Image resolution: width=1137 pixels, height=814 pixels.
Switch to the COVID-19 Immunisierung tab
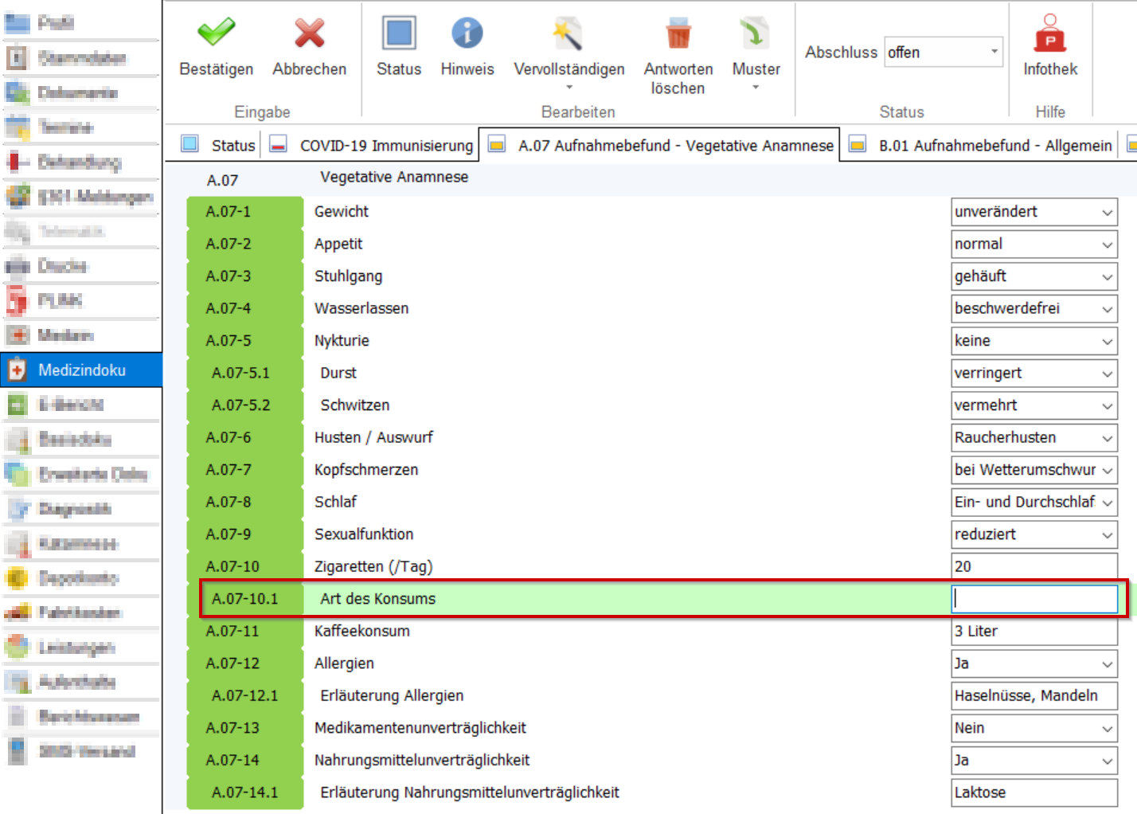385,146
